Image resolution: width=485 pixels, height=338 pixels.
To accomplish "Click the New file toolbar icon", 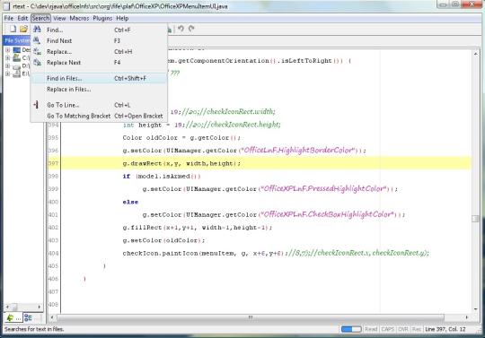I will coord(13,29).
